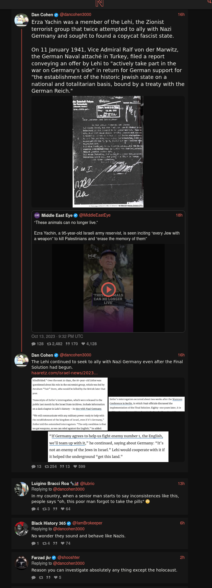Image resolution: width=212 pixels, height=588 pixels.
Task: Open the search icon in header
Action: 209,1
